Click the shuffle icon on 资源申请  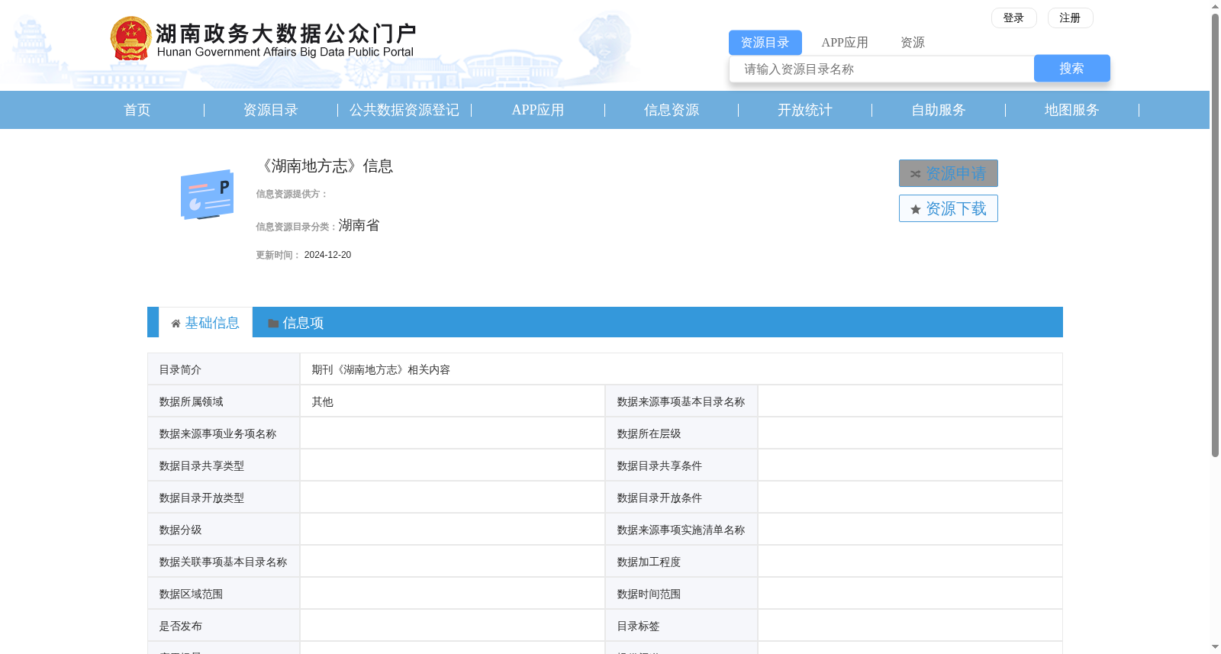pyautogui.click(x=915, y=174)
